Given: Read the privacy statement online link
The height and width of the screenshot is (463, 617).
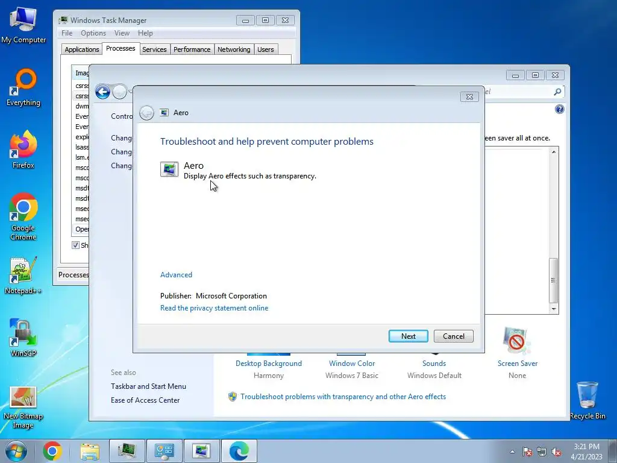Looking at the screenshot, I should click(214, 308).
